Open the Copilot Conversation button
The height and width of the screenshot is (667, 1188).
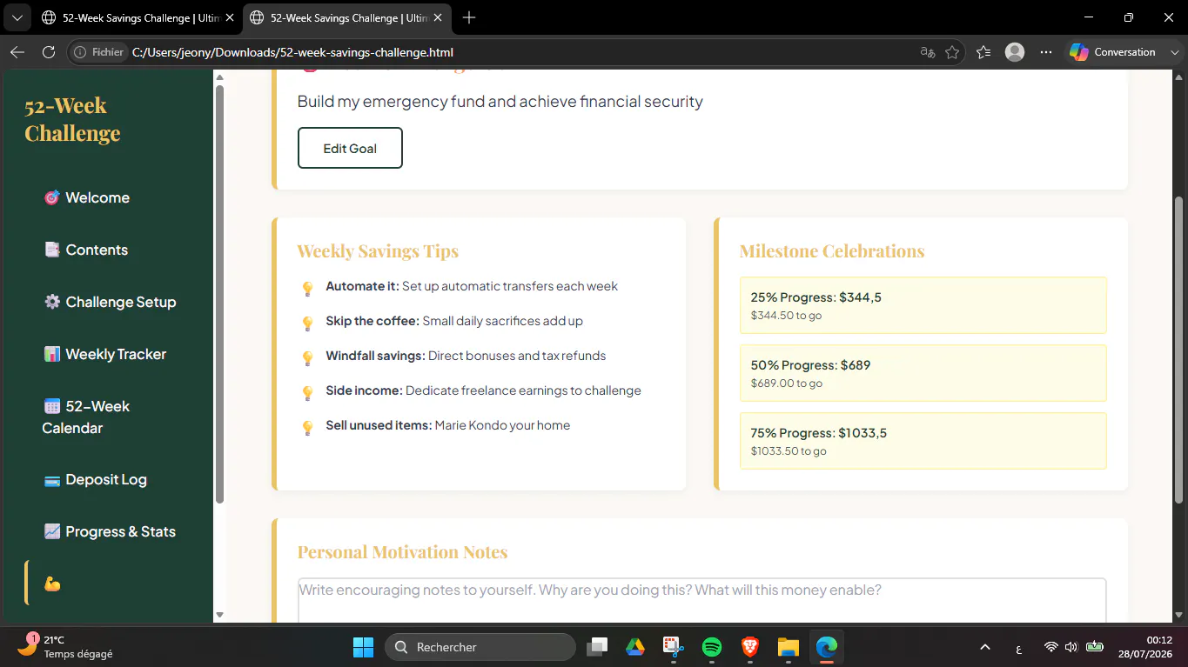(1113, 52)
